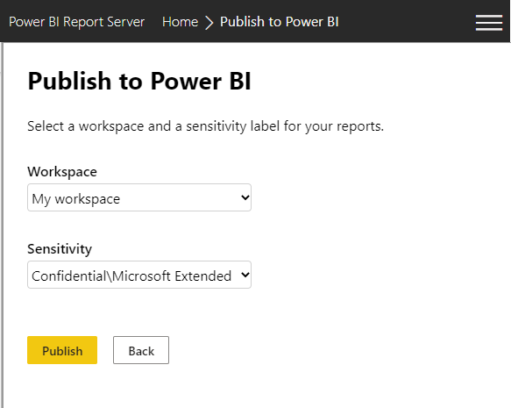This screenshot has width=511, height=408.
Task: Click the yellow Publish button
Action: pyautogui.click(x=62, y=350)
